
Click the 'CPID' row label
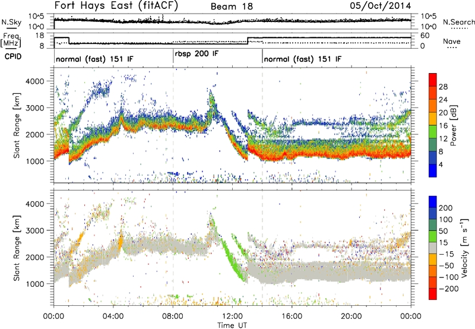(x=13, y=56)
